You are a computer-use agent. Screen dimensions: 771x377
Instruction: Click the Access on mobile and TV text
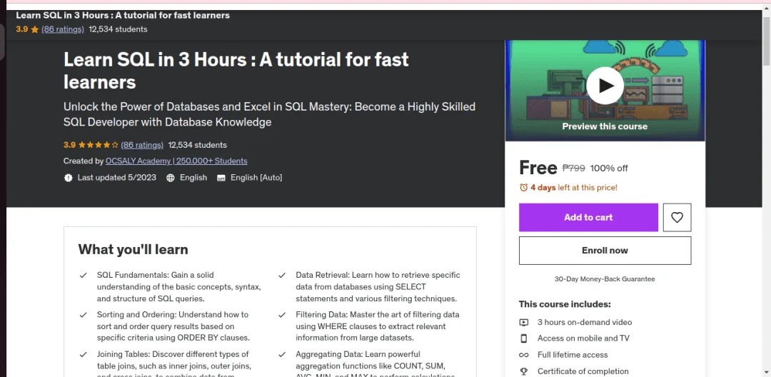tap(583, 338)
